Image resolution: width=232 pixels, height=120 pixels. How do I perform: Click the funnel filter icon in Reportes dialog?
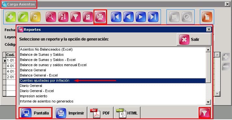coord(204,113)
